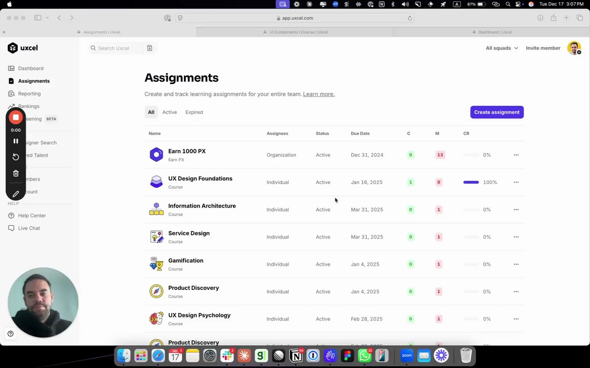Delete the recording using the trash icon
The image size is (590, 368).
[16, 173]
